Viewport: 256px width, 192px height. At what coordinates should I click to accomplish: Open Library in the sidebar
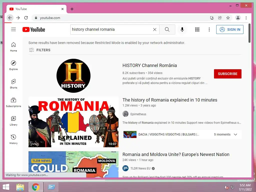tap(13, 121)
